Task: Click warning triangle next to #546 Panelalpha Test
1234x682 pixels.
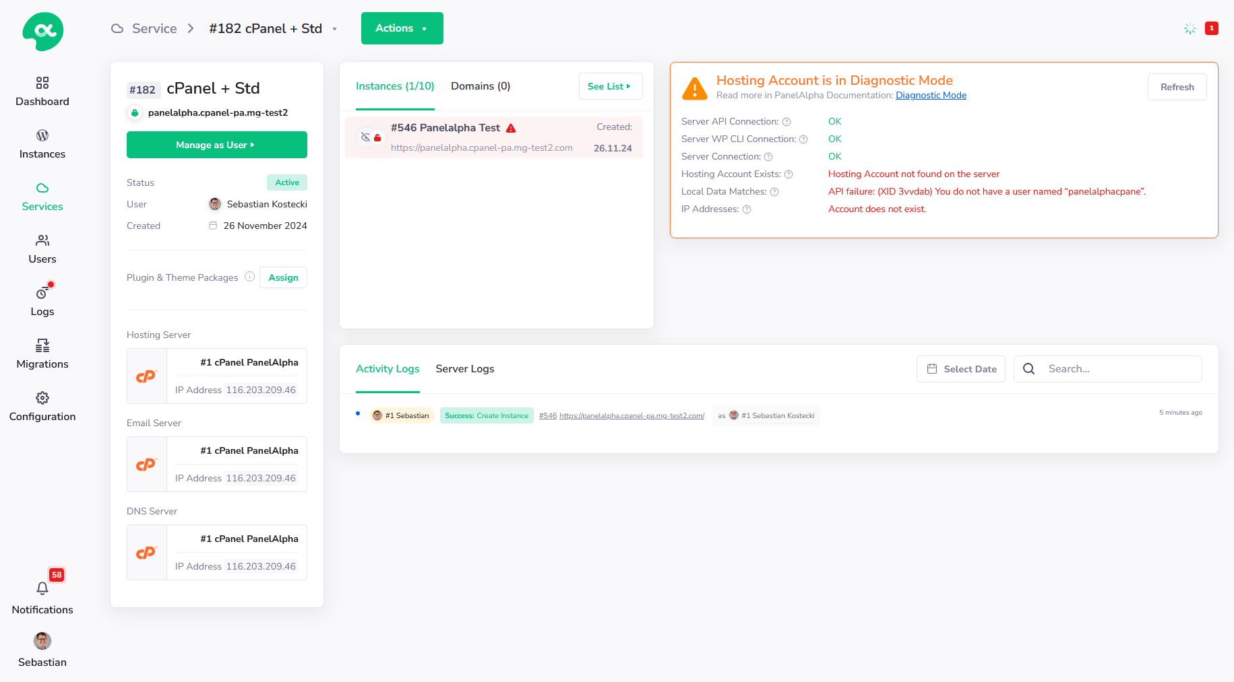Action: tap(511, 128)
